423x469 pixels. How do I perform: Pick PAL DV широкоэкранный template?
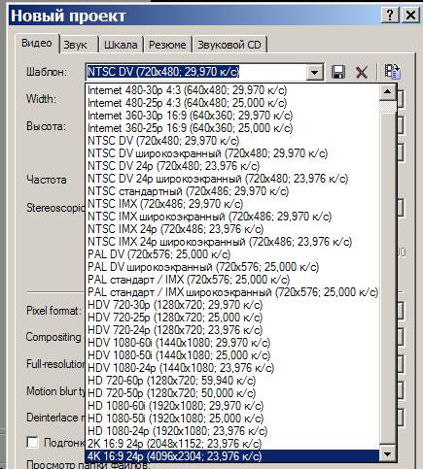232,267
